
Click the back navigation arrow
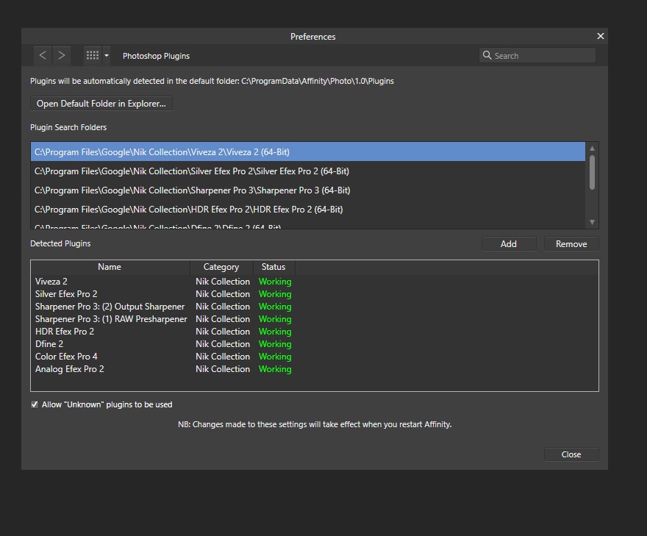[43, 55]
